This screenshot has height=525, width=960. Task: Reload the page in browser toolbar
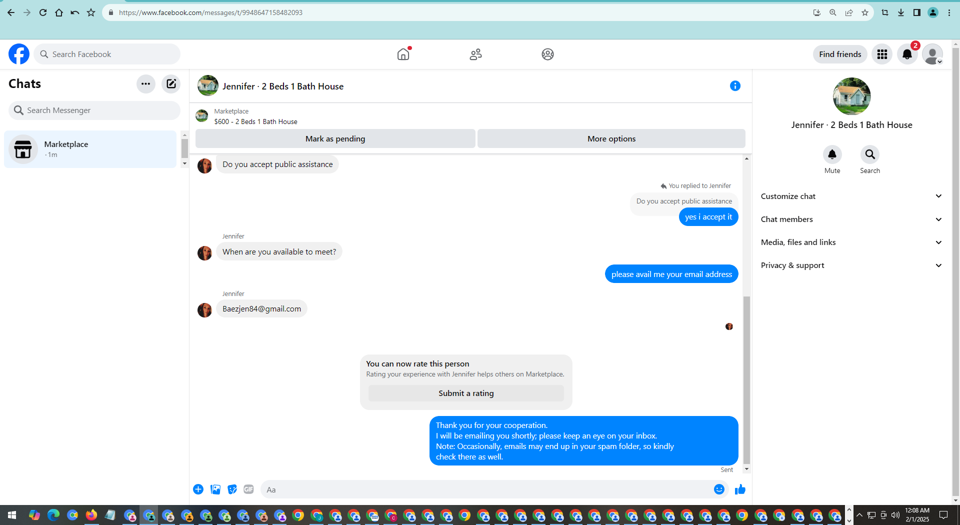[x=43, y=12]
